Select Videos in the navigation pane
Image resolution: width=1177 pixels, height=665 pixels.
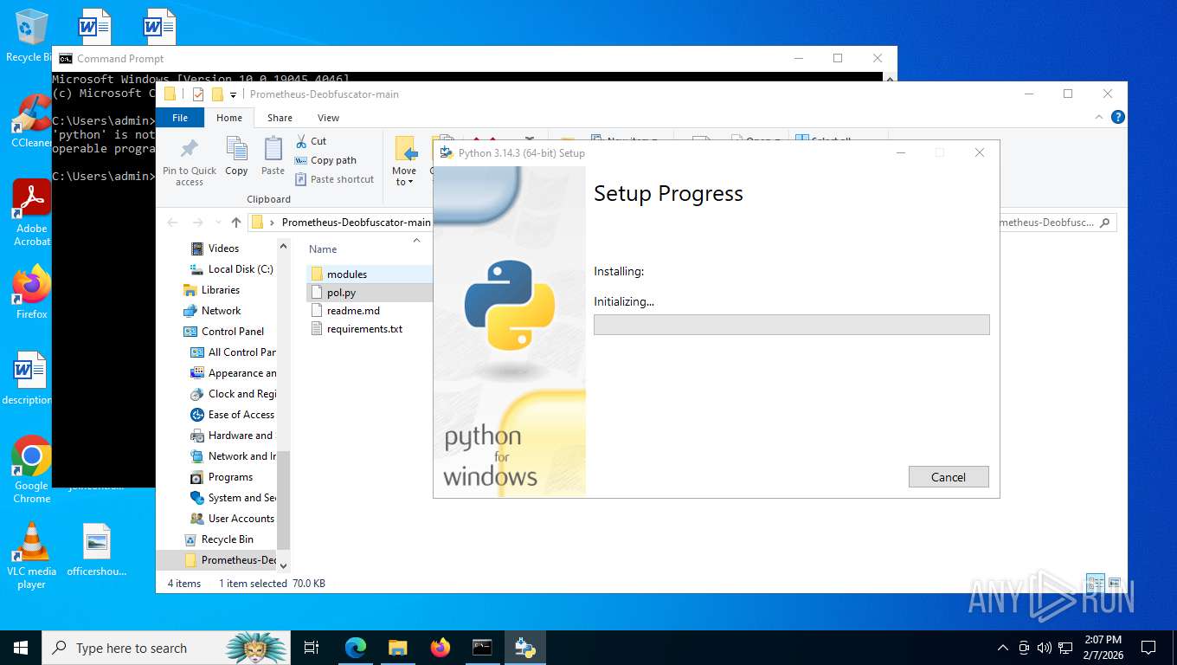click(x=223, y=249)
